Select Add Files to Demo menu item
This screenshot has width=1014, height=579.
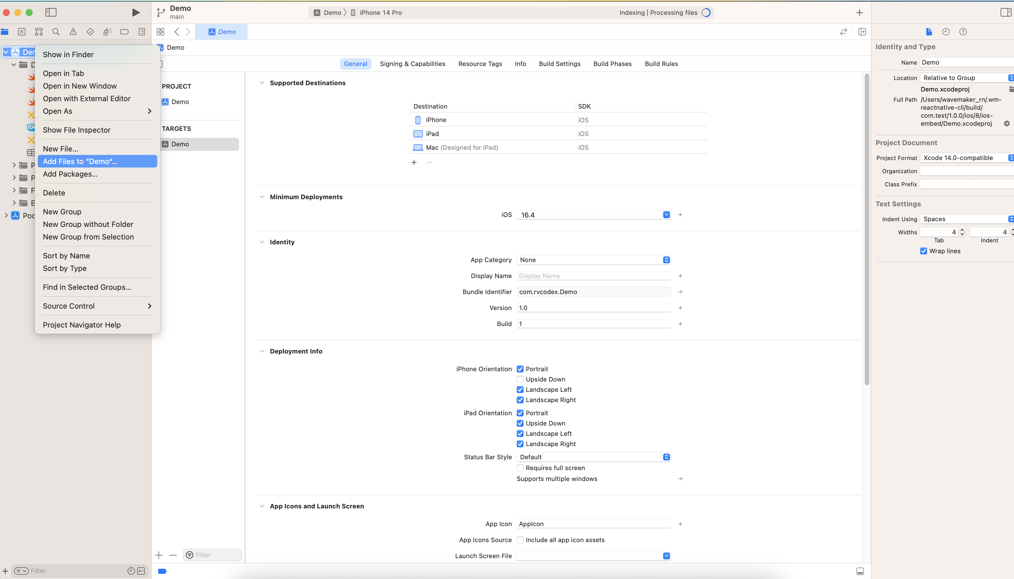(x=80, y=161)
